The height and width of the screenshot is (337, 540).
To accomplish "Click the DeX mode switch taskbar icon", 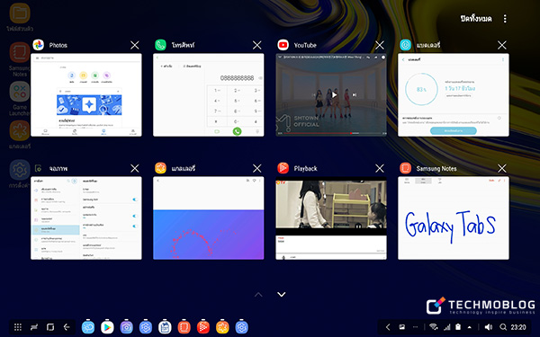I will (34, 327).
